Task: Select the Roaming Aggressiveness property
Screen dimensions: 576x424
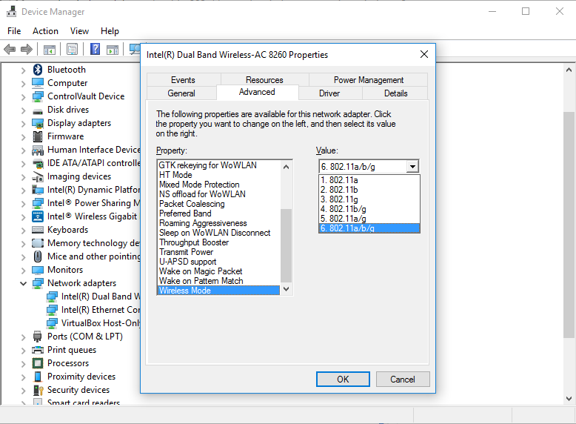Action: pyautogui.click(x=219, y=223)
